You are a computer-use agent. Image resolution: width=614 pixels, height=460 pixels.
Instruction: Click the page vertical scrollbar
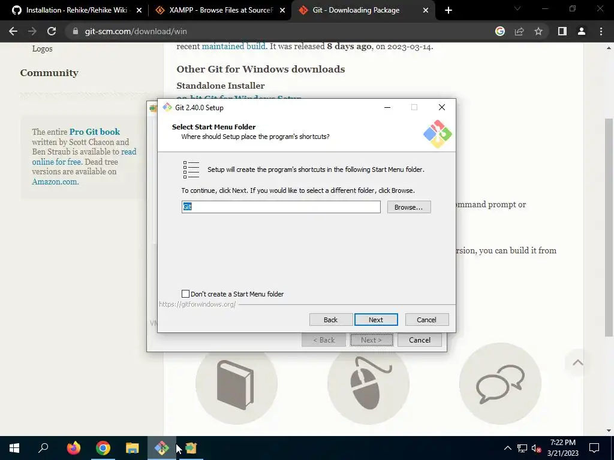tap(609, 227)
